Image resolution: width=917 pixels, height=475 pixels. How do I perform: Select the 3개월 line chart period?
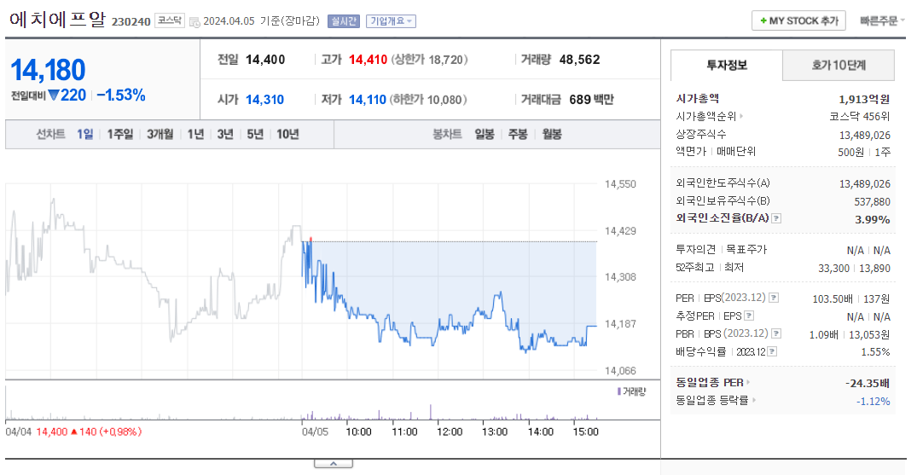coord(160,135)
